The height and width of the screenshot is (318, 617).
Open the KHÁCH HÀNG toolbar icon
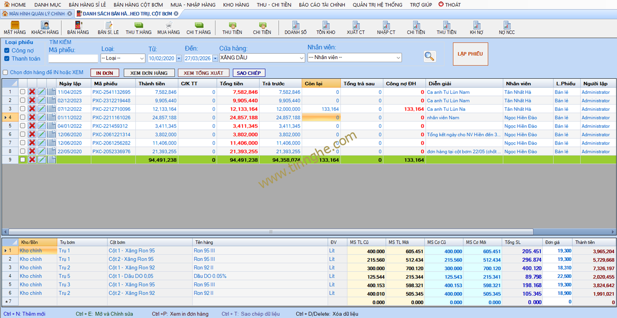point(45,27)
